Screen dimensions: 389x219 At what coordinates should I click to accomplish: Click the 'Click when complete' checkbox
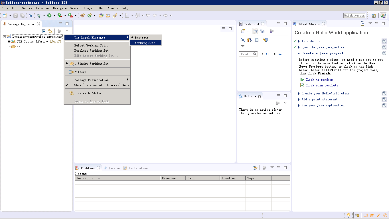(x=302, y=85)
